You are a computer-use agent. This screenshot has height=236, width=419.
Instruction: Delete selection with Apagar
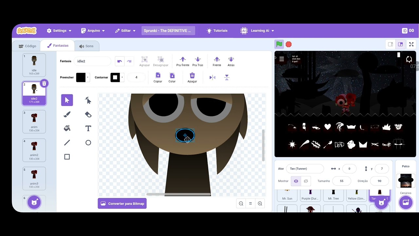coord(192,78)
